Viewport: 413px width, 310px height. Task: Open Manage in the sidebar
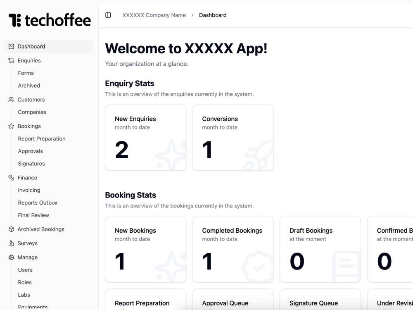pos(49,257)
